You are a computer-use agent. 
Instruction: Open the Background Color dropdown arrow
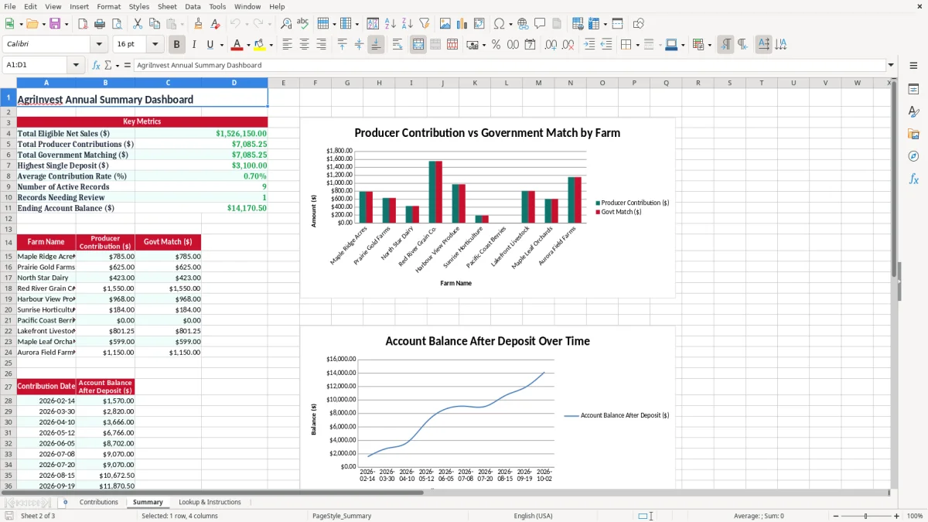click(271, 45)
